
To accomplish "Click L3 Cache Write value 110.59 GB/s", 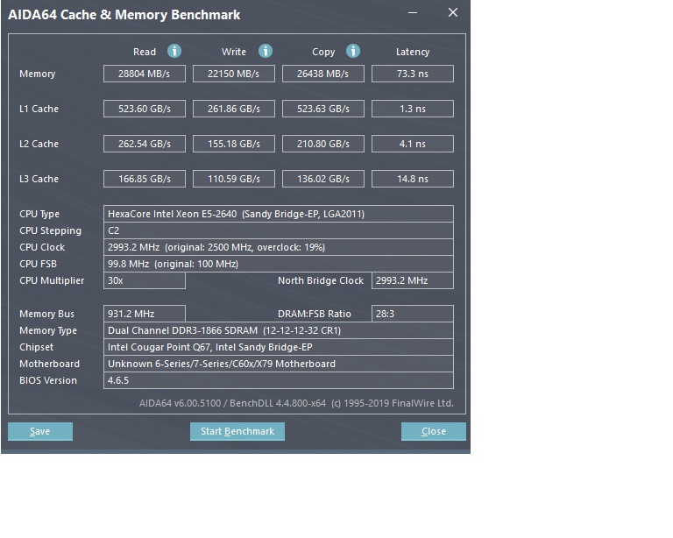I will tap(233, 179).
